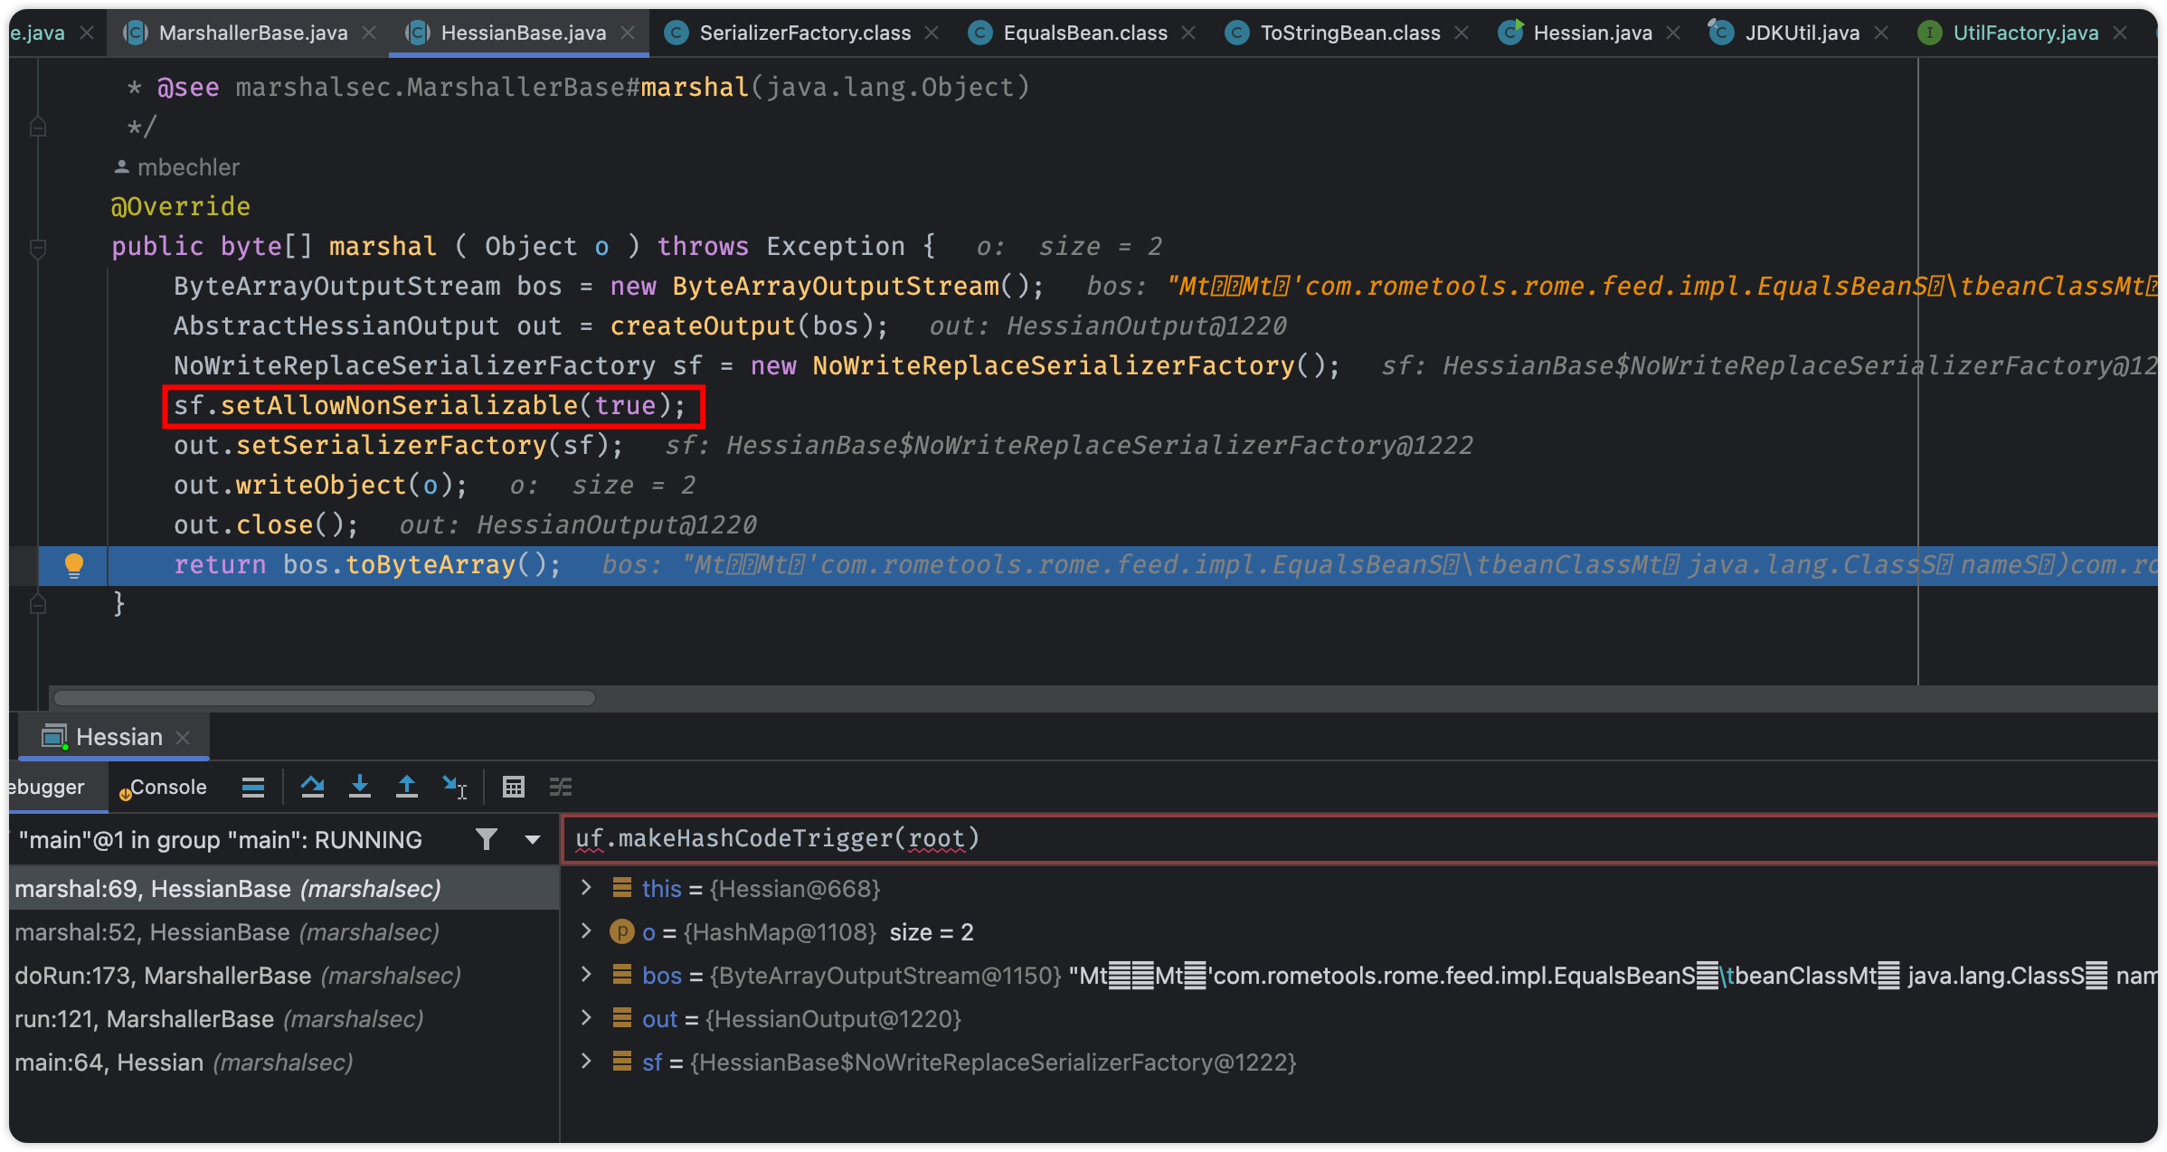Click the horizontal editor scrollbar
2167x1152 pixels.
coord(324,697)
